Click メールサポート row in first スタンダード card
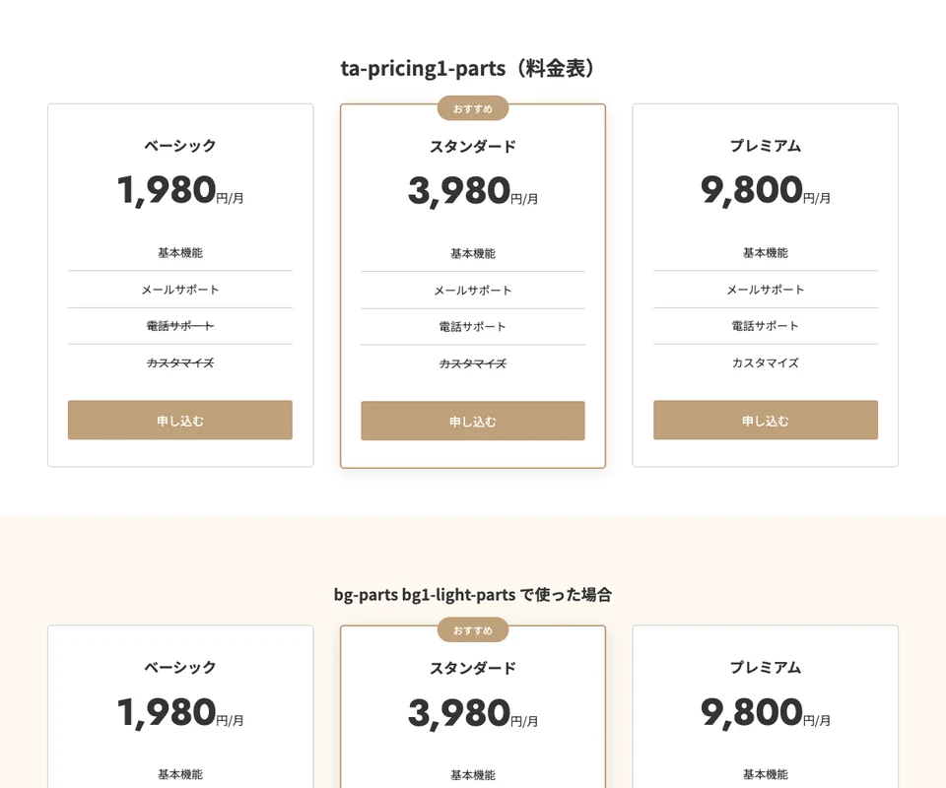The image size is (946, 788). point(473,291)
